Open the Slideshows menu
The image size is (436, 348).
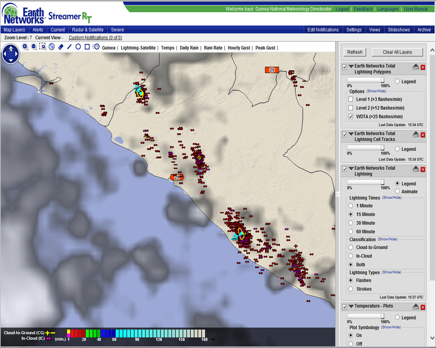[399, 30]
